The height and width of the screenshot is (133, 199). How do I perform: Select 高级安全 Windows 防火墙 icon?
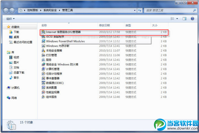(x=43, y=65)
